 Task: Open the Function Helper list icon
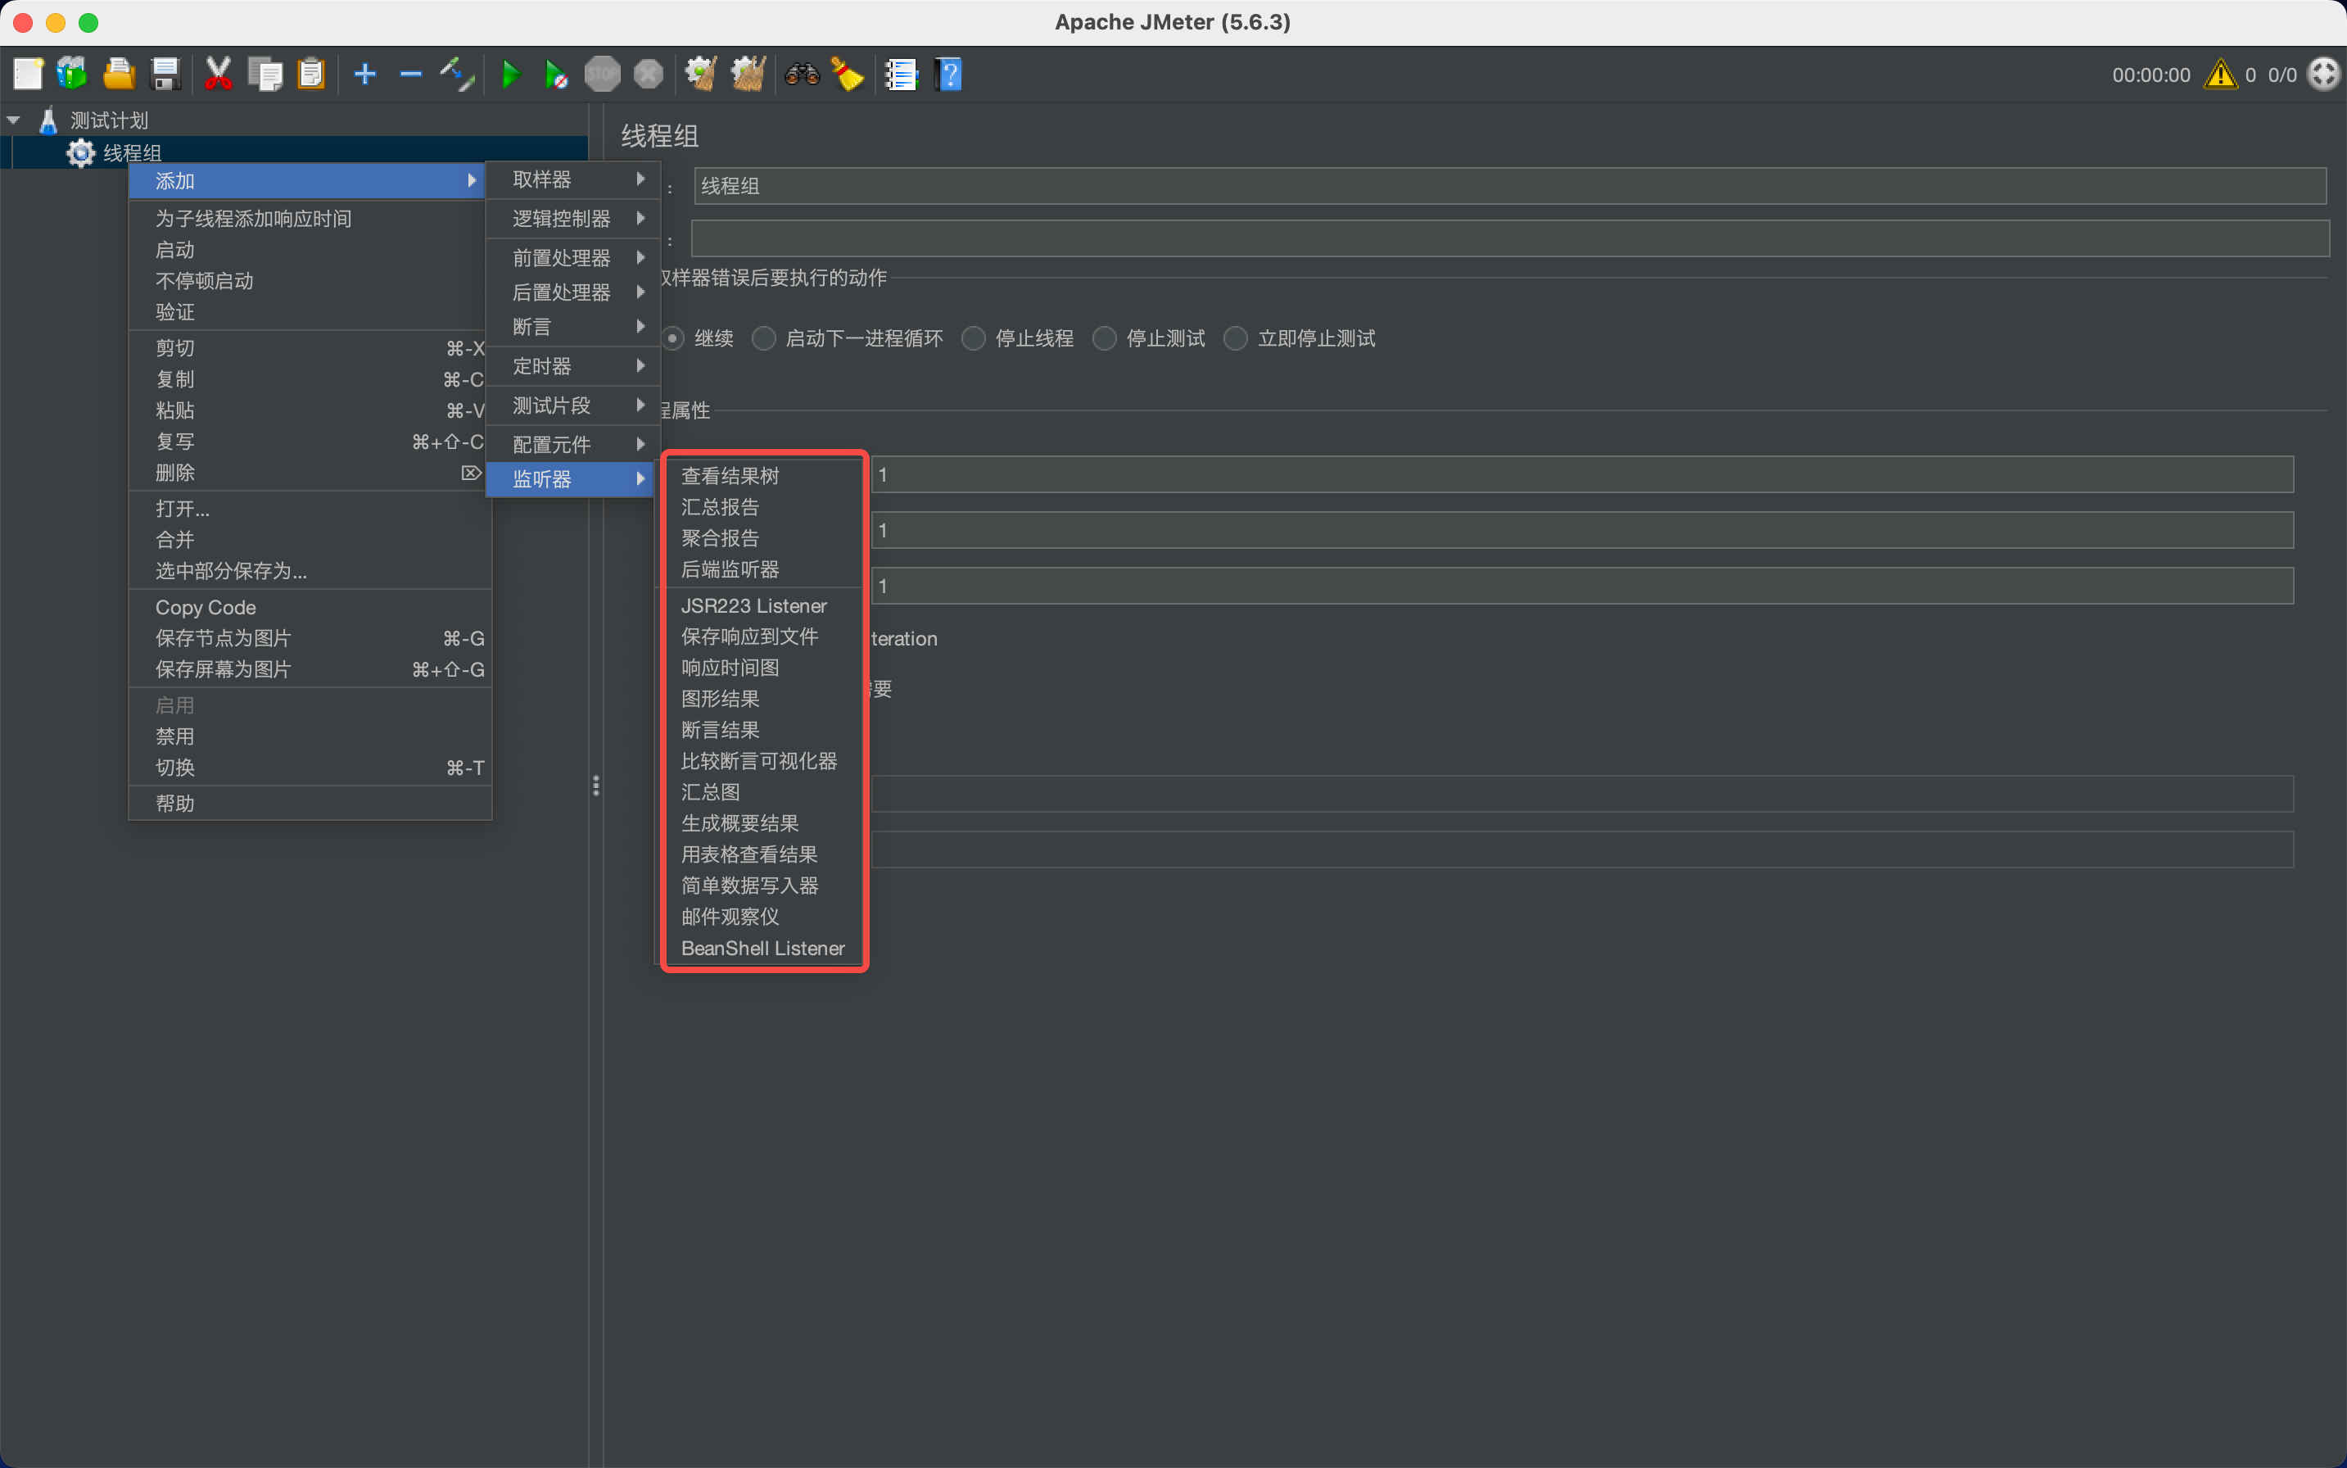[901, 74]
